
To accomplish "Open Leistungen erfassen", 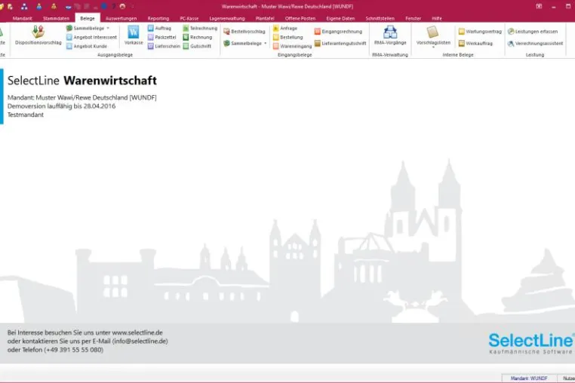I will point(533,32).
